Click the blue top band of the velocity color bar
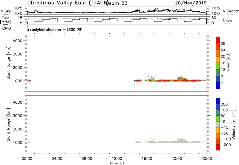 click(218, 101)
